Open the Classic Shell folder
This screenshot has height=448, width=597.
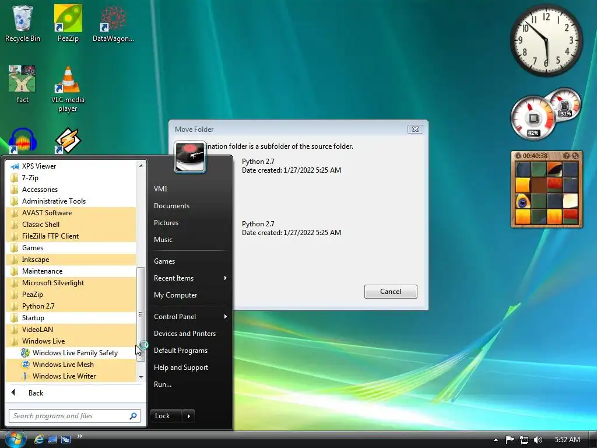click(x=71, y=225)
